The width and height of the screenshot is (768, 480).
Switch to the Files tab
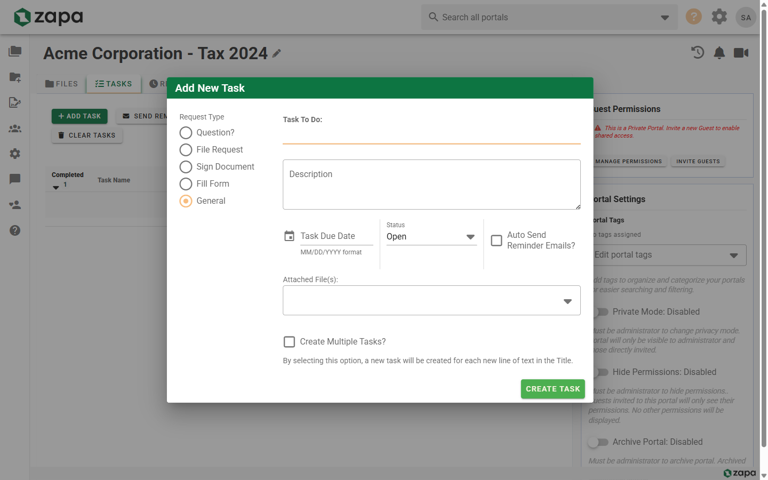point(62,84)
